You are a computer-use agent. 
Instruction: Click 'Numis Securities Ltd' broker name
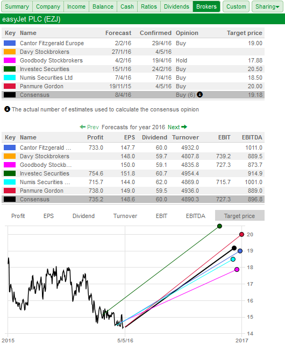click(46, 78)
